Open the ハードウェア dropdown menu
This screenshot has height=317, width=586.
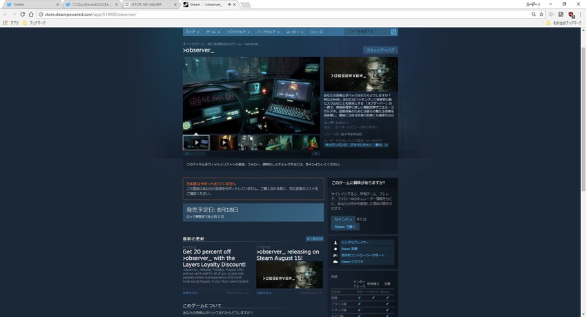268,32
